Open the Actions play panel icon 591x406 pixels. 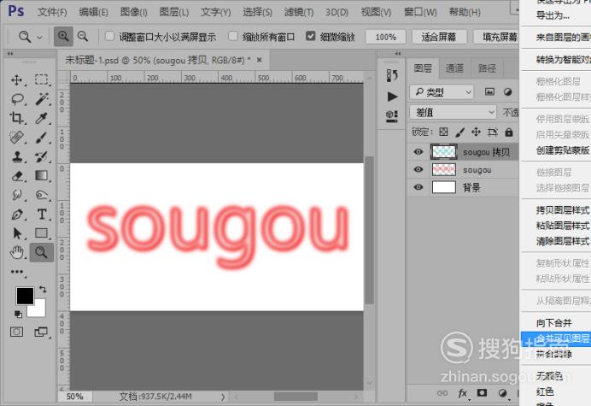tap(392, 97)
